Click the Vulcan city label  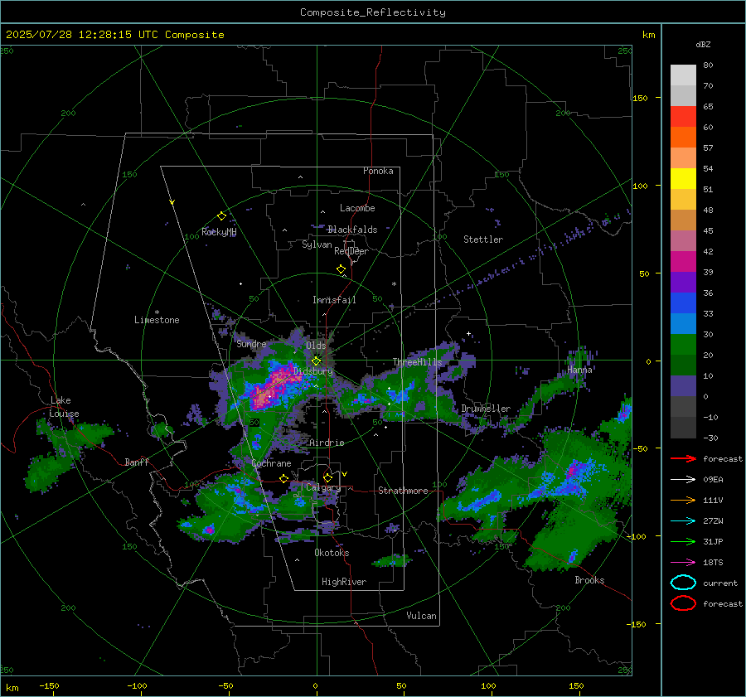421,616
